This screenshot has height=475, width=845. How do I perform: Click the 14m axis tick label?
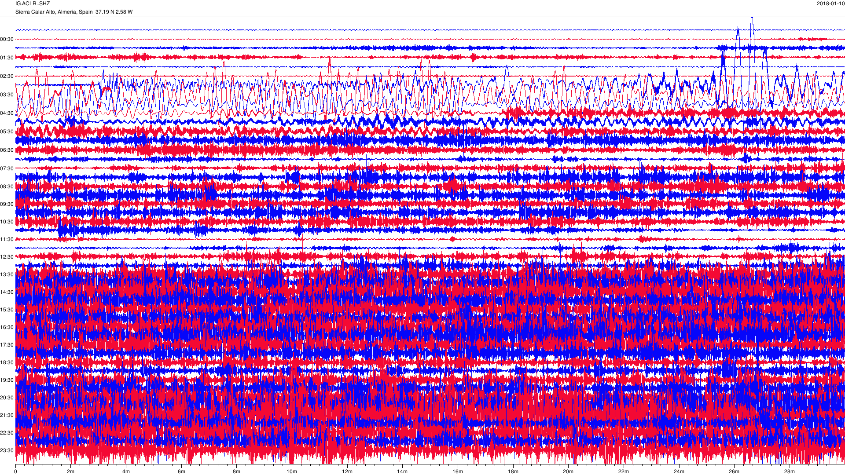pos(402,471)
